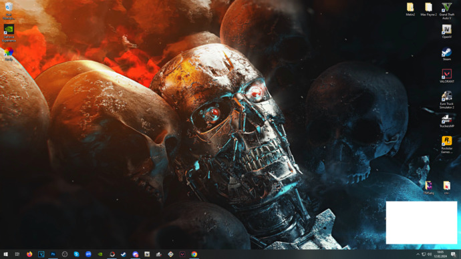Viewport: 461px width, 259px height.
Task: Select the Grand Theft Auto V shortcut
Action: pos(446,11)
